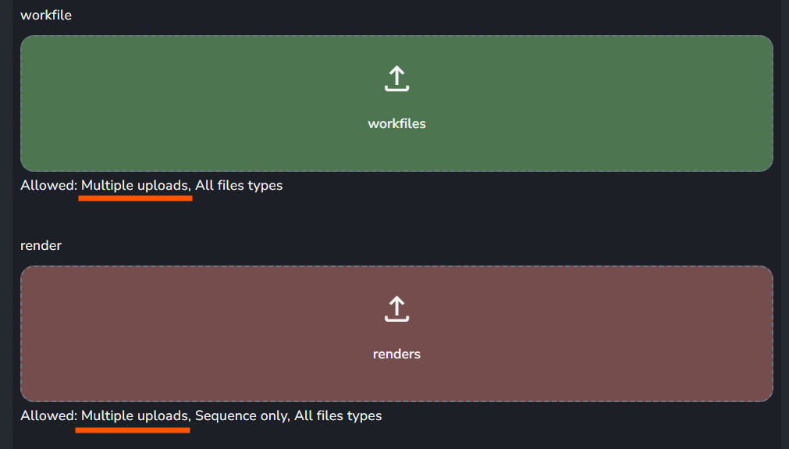Click the upload arrow icon above workfiles
This screenshot has height=449, width=789.
click(x=396, y=79)
